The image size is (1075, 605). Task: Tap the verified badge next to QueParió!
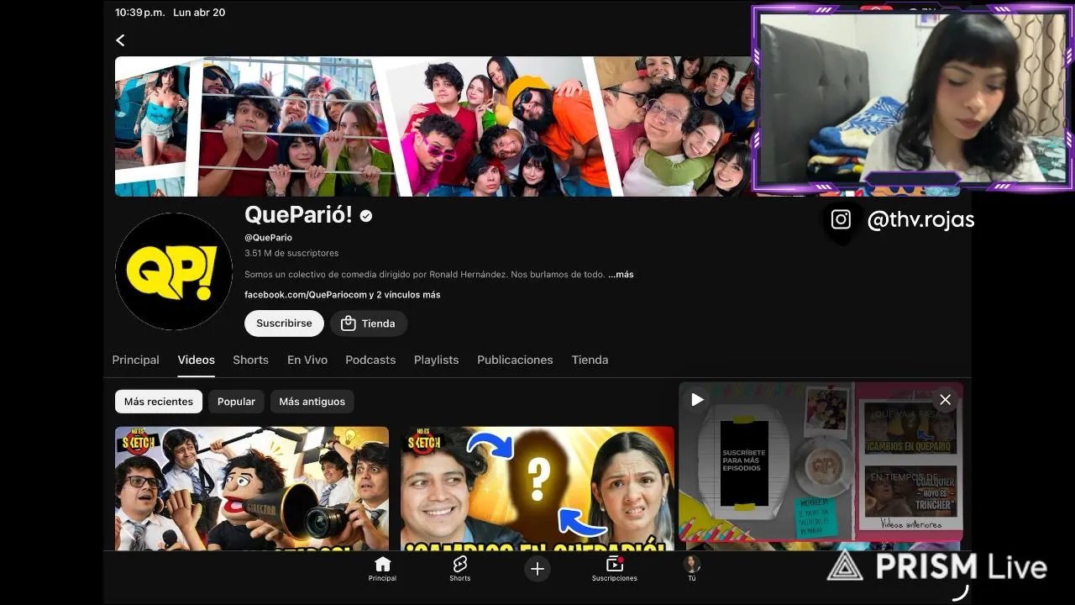click(366, 216)
